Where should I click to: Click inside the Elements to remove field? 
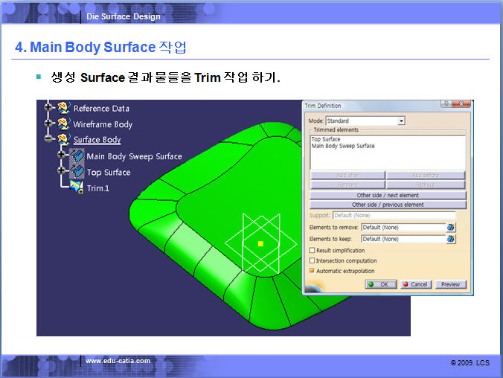click(403, 227)
